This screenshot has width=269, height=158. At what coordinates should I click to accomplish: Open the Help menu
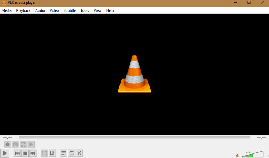[110, 10]
